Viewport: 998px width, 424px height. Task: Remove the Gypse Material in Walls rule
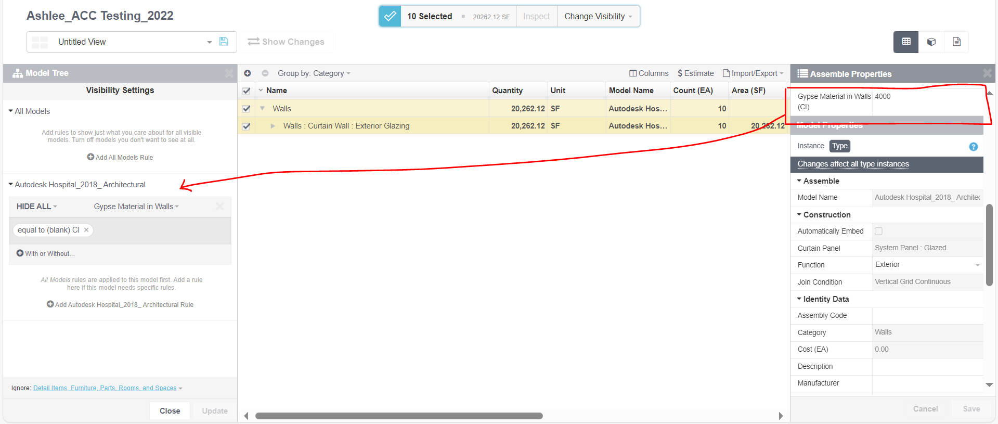pyautogui.click(x=219, y=207)
